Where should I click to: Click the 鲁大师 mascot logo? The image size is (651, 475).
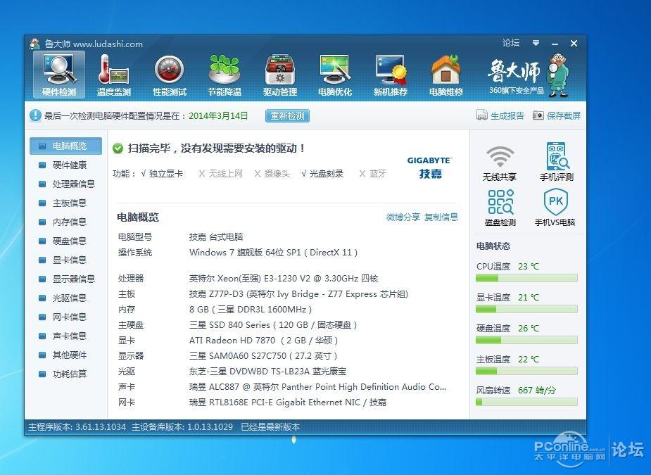point(558,75)
